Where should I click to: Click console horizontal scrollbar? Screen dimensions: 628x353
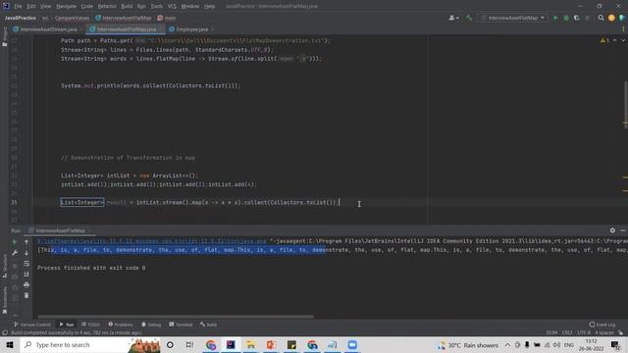(x=176, y=317)
